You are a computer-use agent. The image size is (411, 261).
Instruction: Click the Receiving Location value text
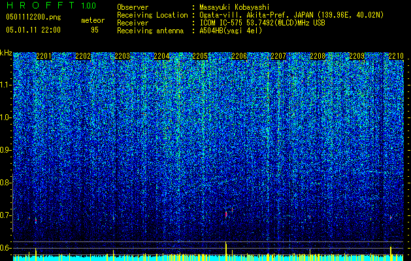pyautogui.click(x=291, y=15)
